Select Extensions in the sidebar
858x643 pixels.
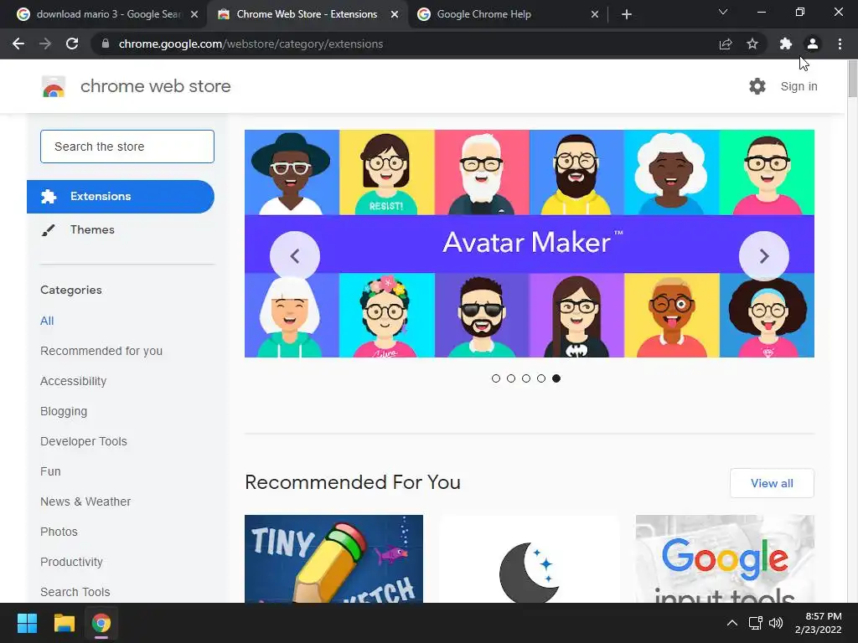click(x=121, y=196)
